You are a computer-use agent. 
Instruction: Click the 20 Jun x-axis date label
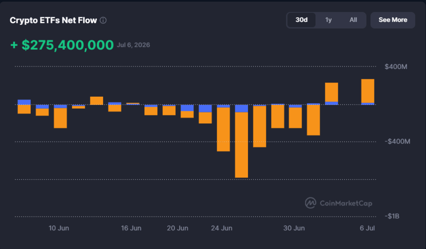(177, 228)
